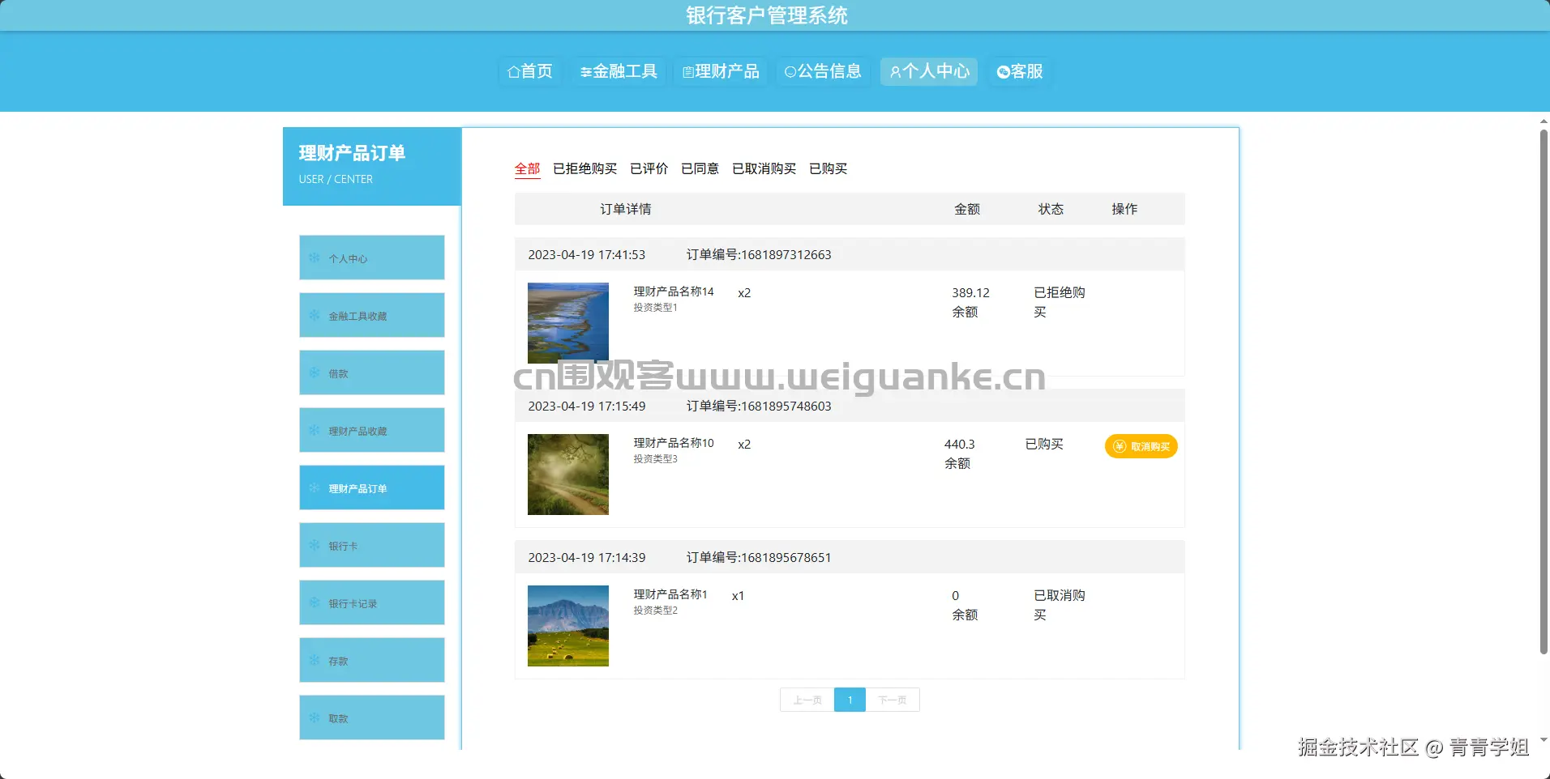Screen dimensions: 1550x779
Task: Open 借款 in the sidebar
Action: point(372,372)
